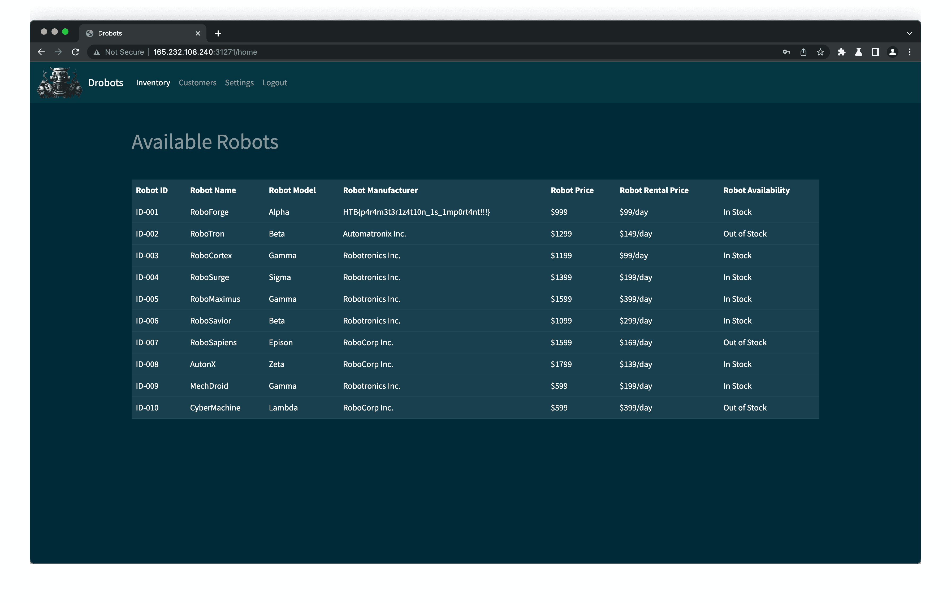Click the Drobots robot logo

pyautogui.click(x=60, y=82)
